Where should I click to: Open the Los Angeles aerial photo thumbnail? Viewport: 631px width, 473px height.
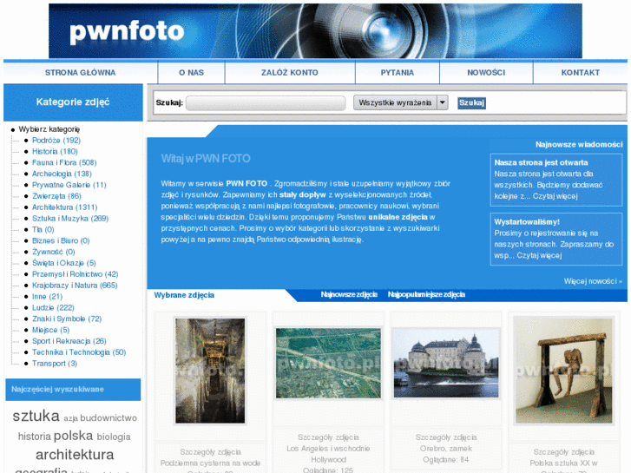coord(328,363)
